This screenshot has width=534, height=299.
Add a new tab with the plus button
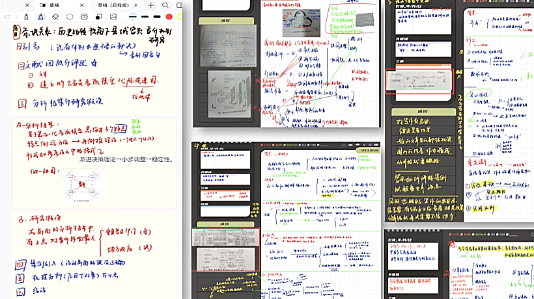tap(151, 5)
